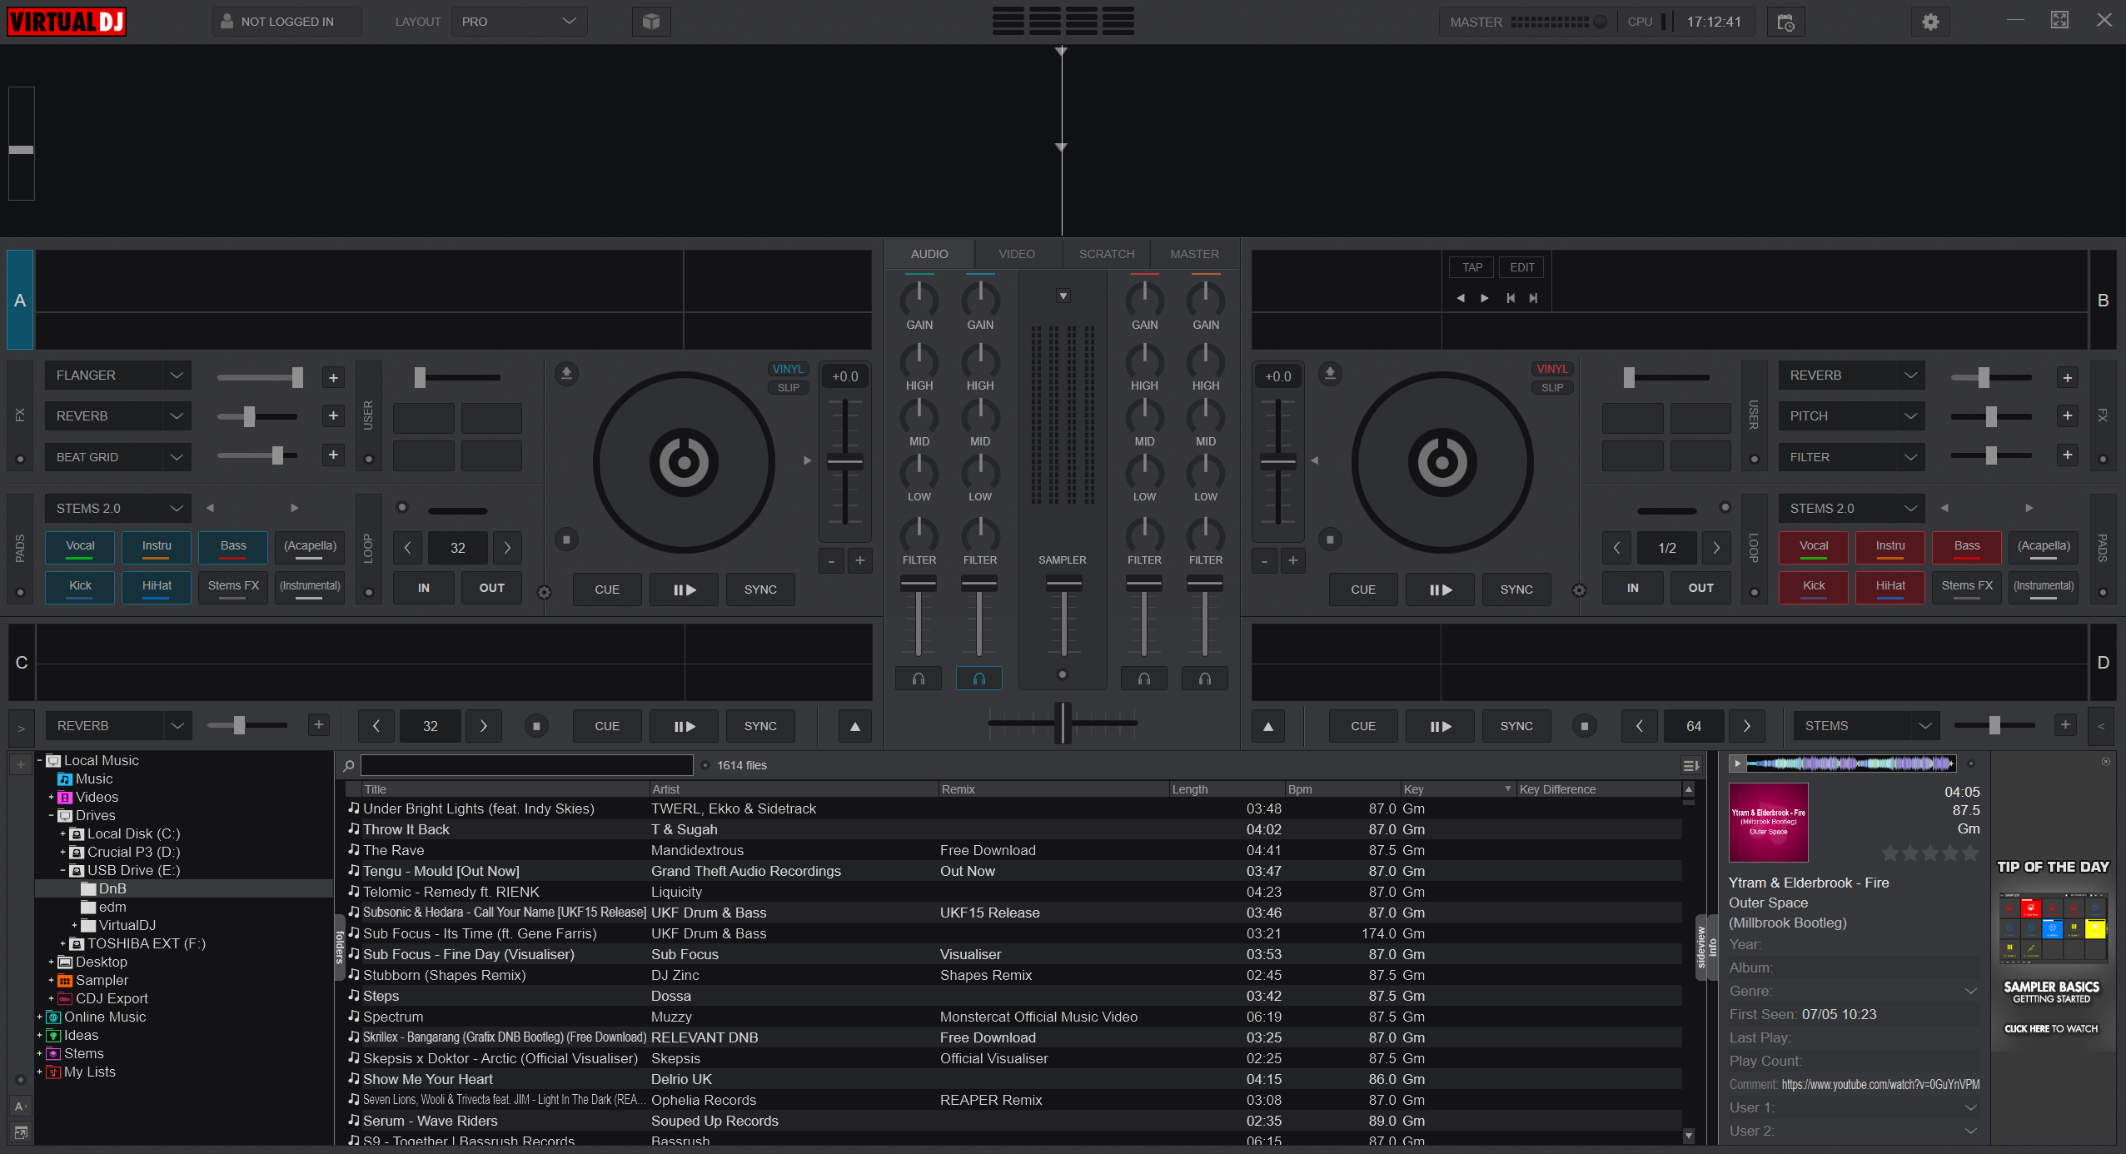The height and width of the screenshot is (1154, 2126).
Task: Click the crossfader slider
Action: click(1063, 723)
